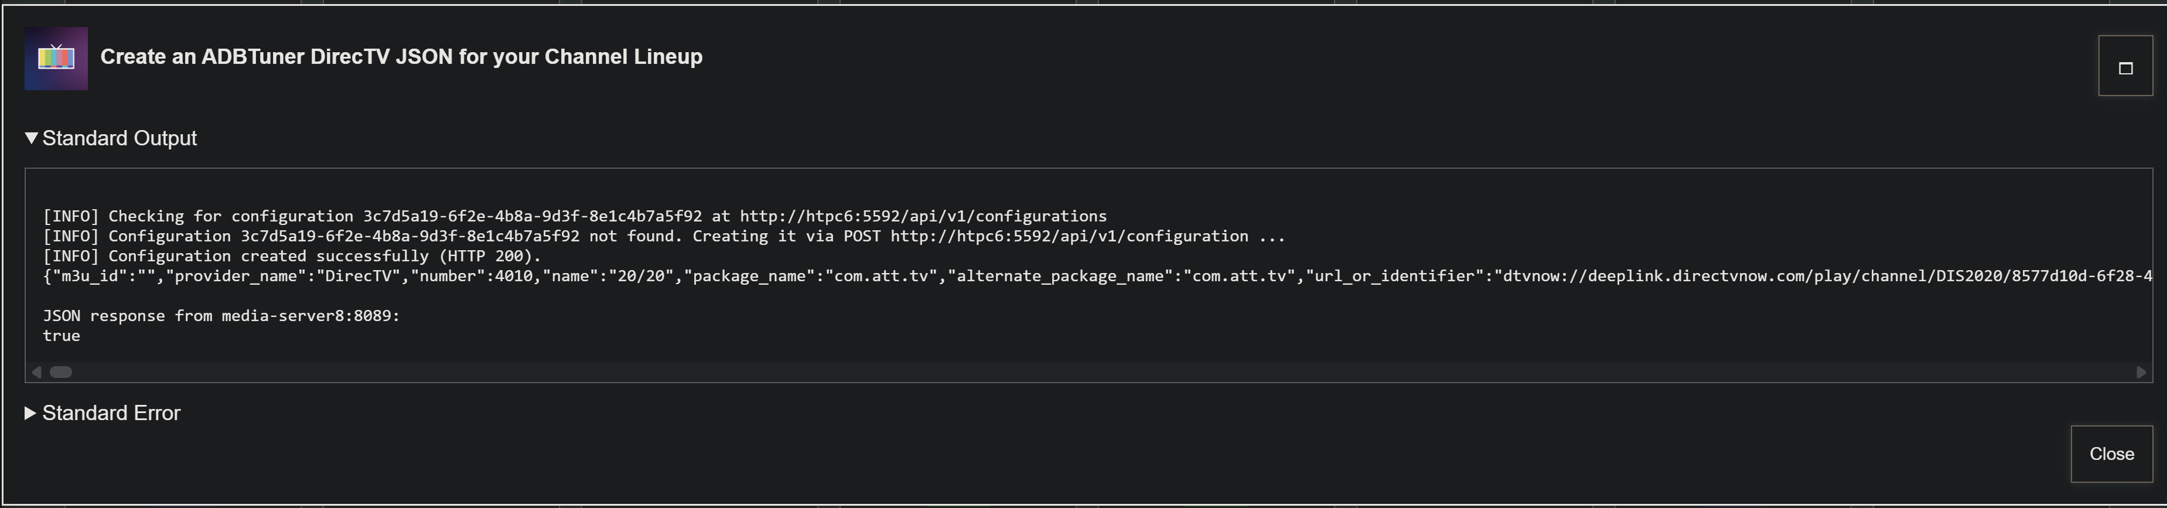Image resolution: width=2167 pixels, height=508 pixels.
Task: Click the dtvnow deeplink URL in JSON output
Action: 1817,276
